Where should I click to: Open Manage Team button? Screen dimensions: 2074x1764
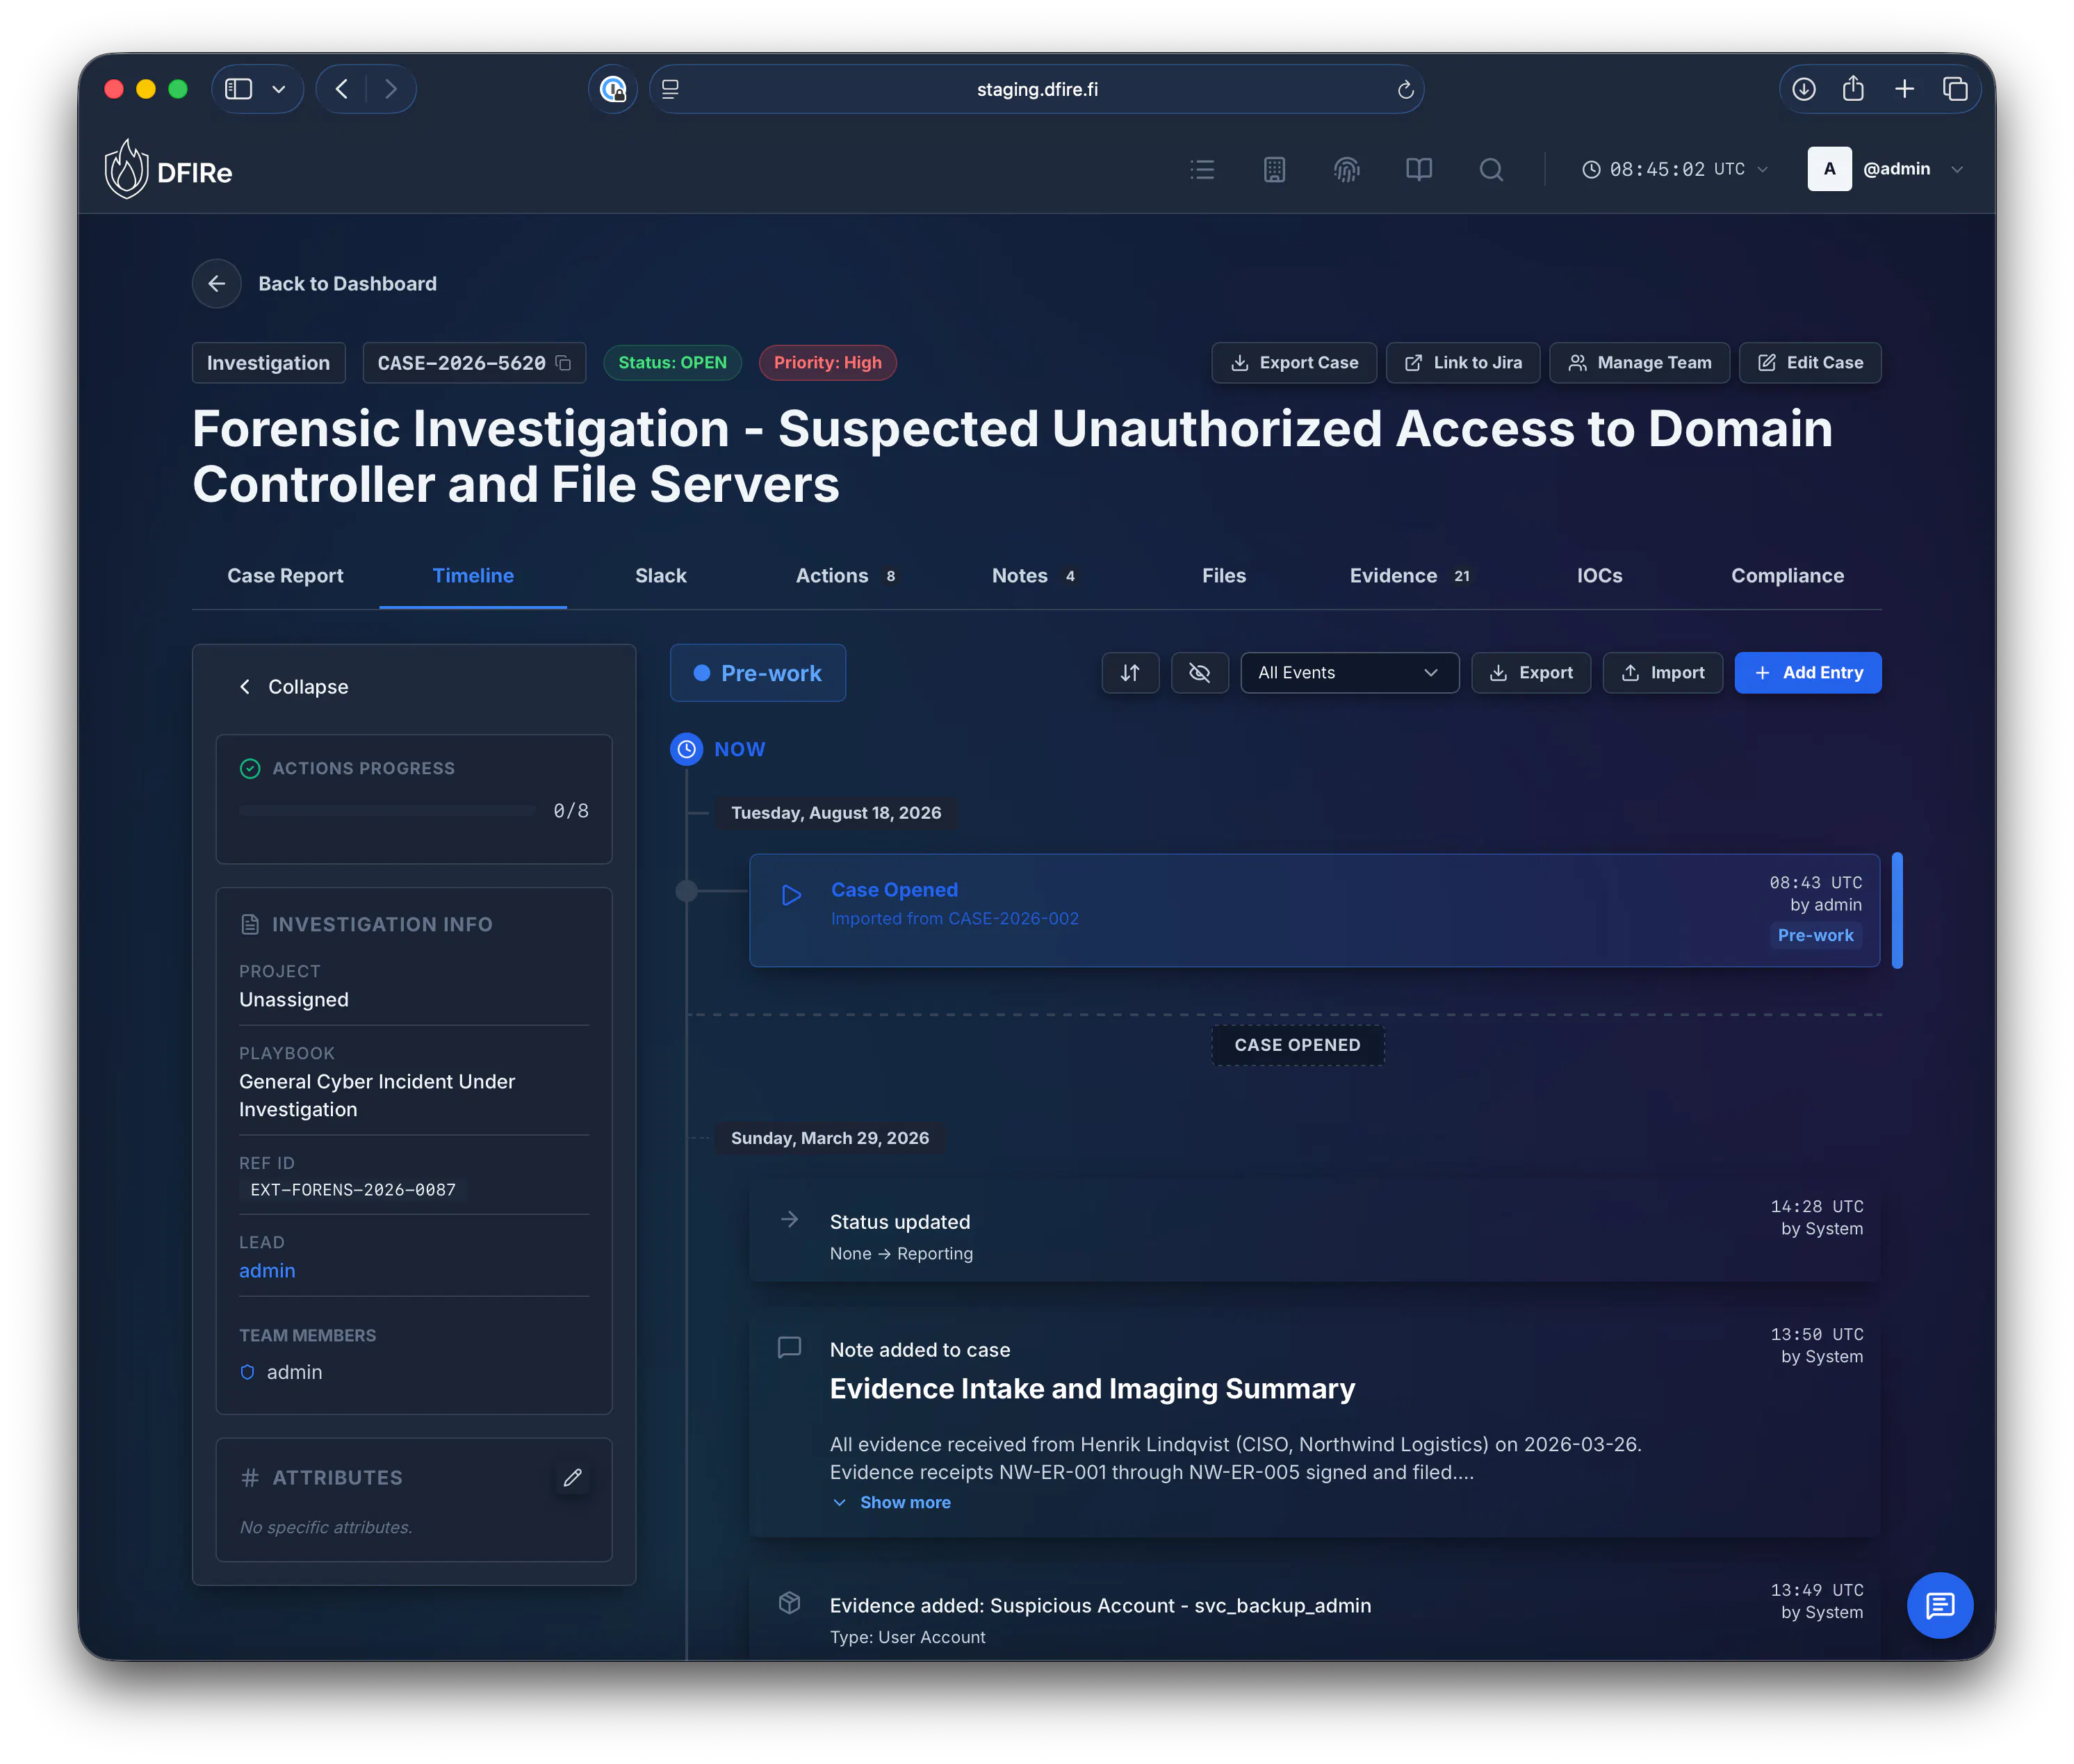coord(1640,363)
